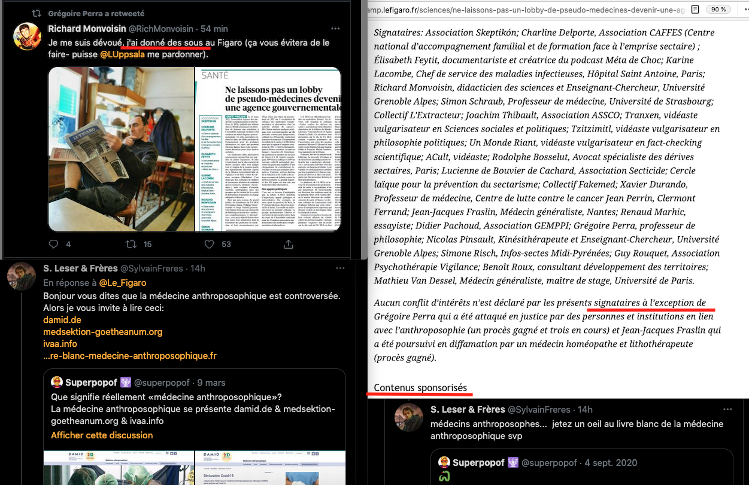Open more menu on 'médecins anthroposophes' tweet
Viewport: 749px width, 485px height.
(727, 410)
